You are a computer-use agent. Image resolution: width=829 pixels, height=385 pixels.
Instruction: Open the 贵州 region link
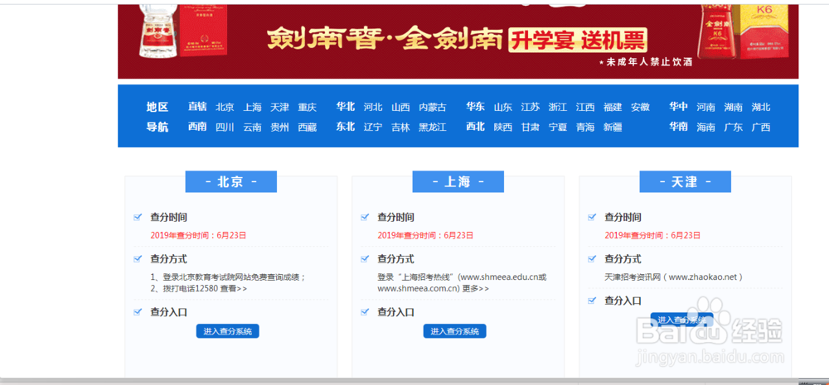(279, 128)
